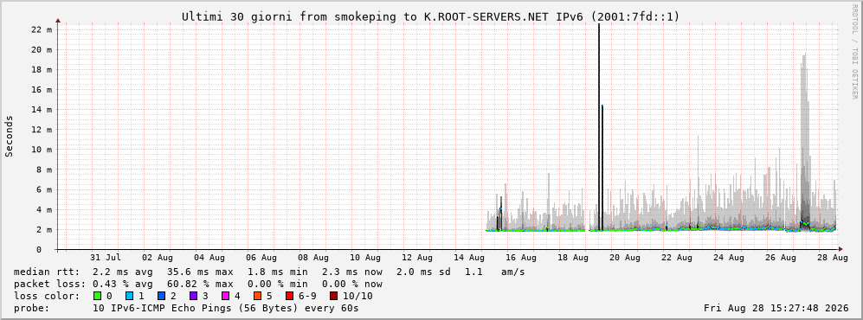
Task: Click the green loss color 0 swatch
Action: click(x=98, y=296)
